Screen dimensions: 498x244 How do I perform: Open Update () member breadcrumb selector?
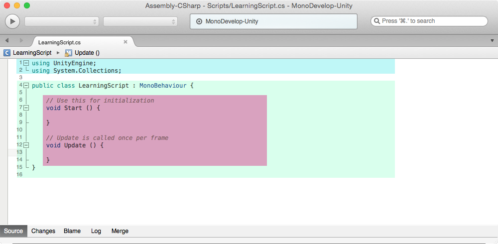pyautogui.click(x=87, y=53)
